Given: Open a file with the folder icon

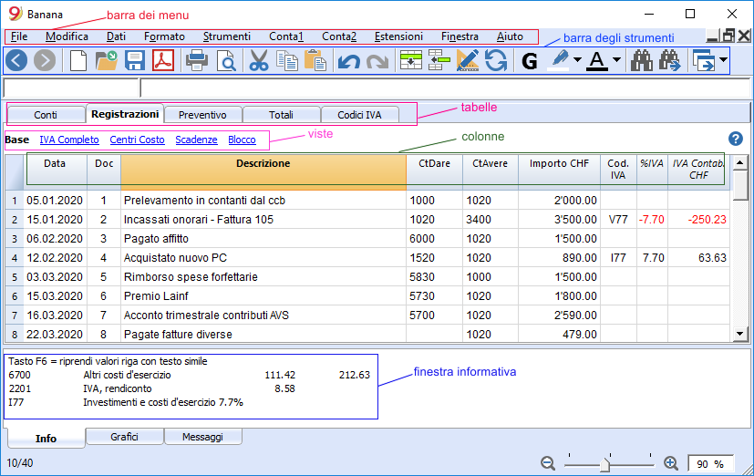Looking at the screenshot, I should pos(107,60).
